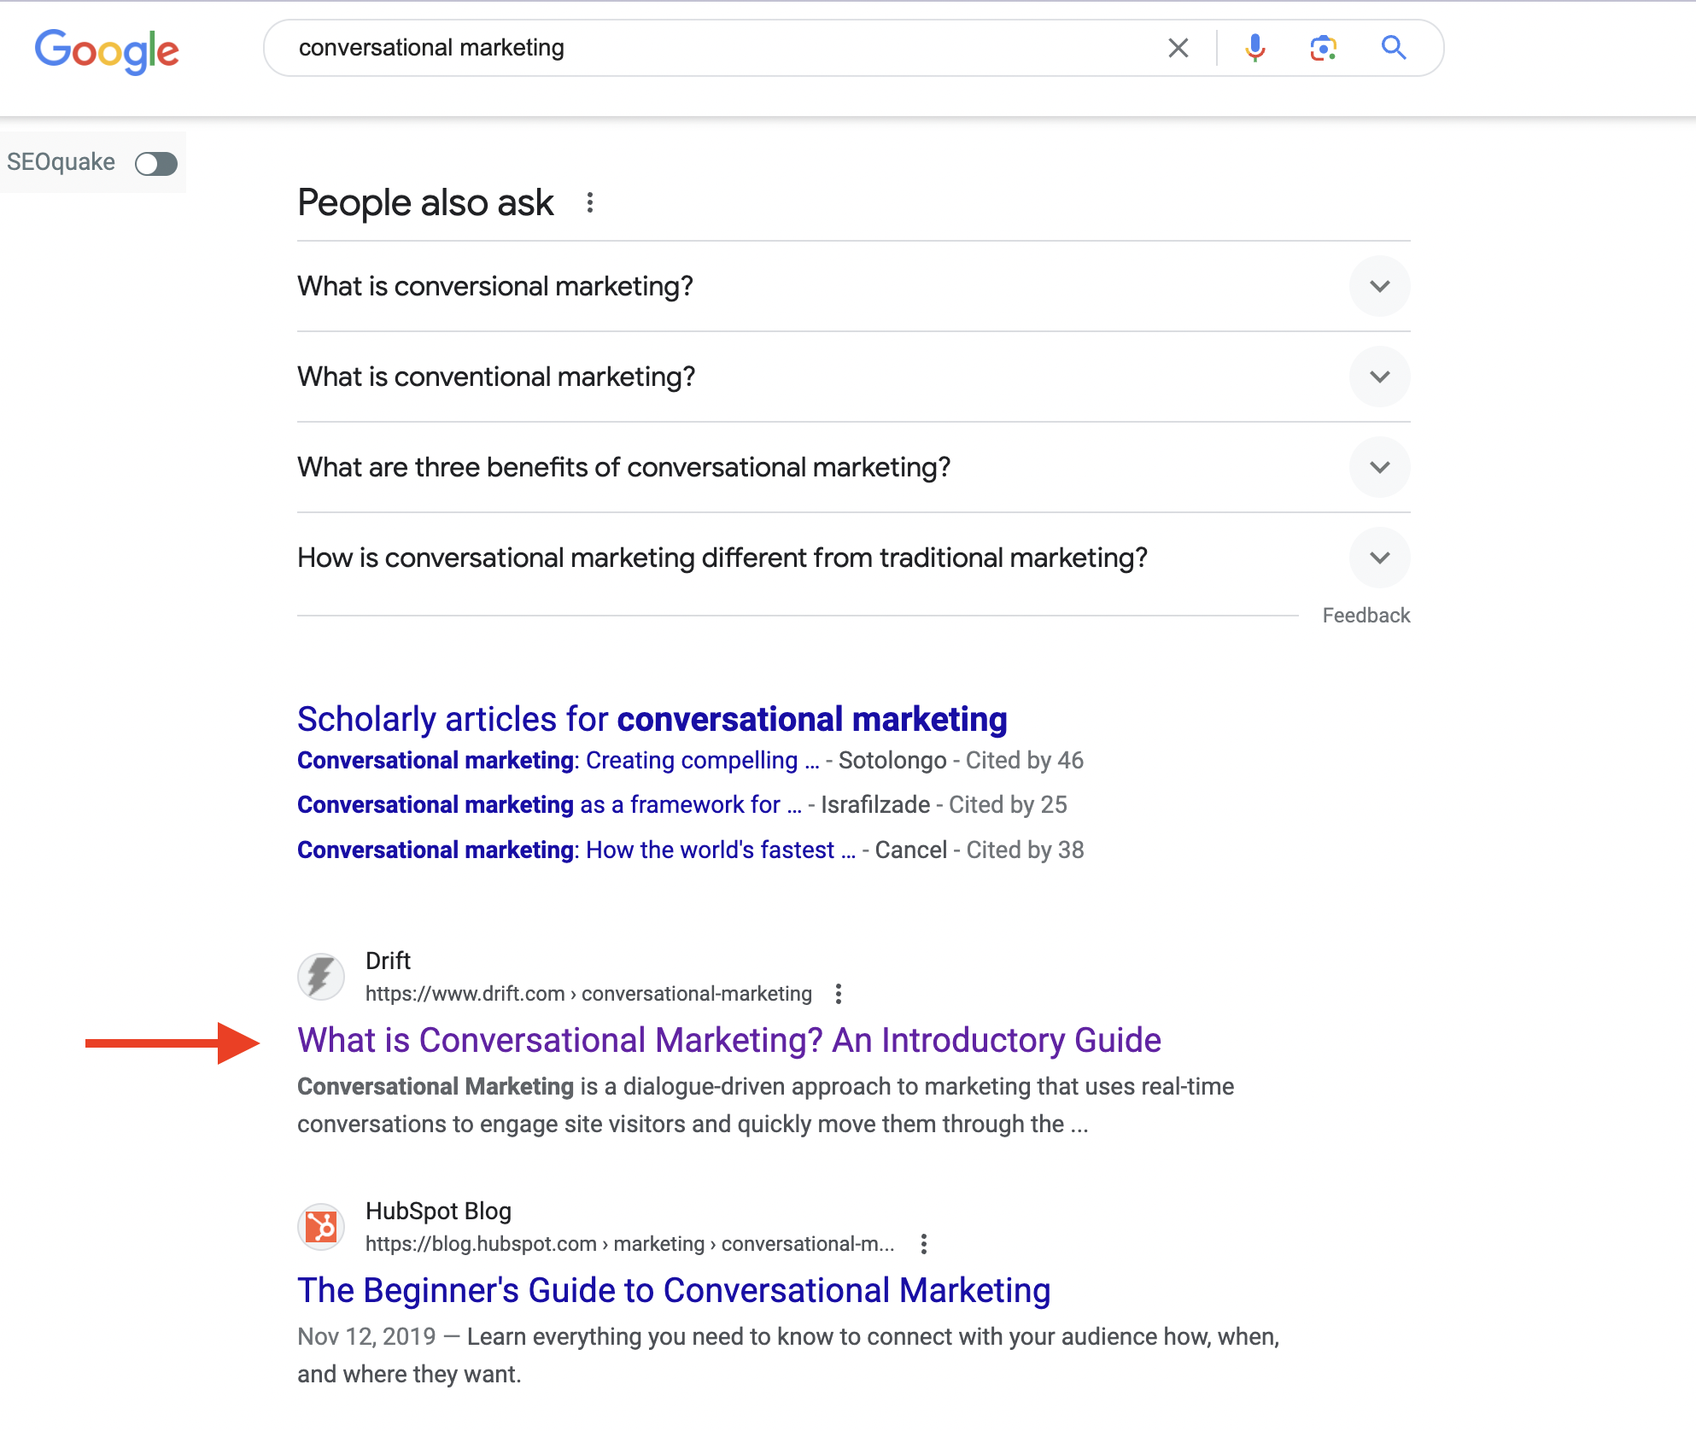The image size is (1696, 1431).
Task: Send Feedback on People also ask
Action: click(x=1366, y=616)
